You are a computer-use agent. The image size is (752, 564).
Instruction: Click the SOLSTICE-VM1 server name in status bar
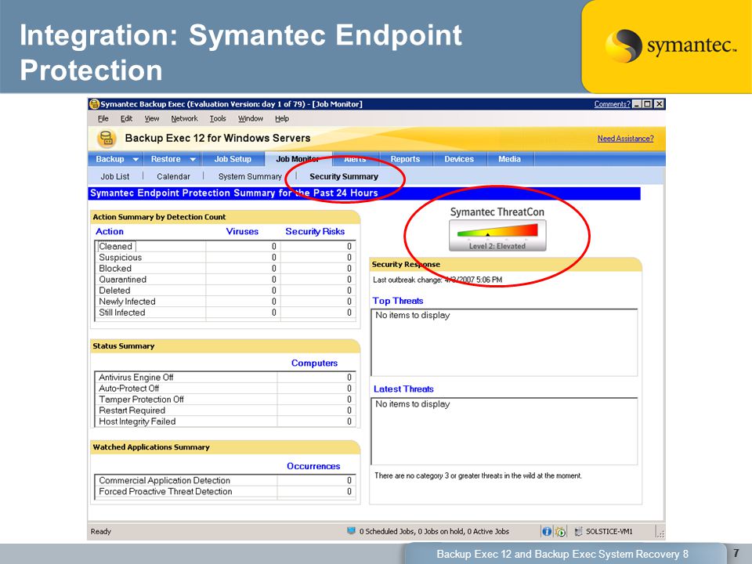click(x=609, y=531)
